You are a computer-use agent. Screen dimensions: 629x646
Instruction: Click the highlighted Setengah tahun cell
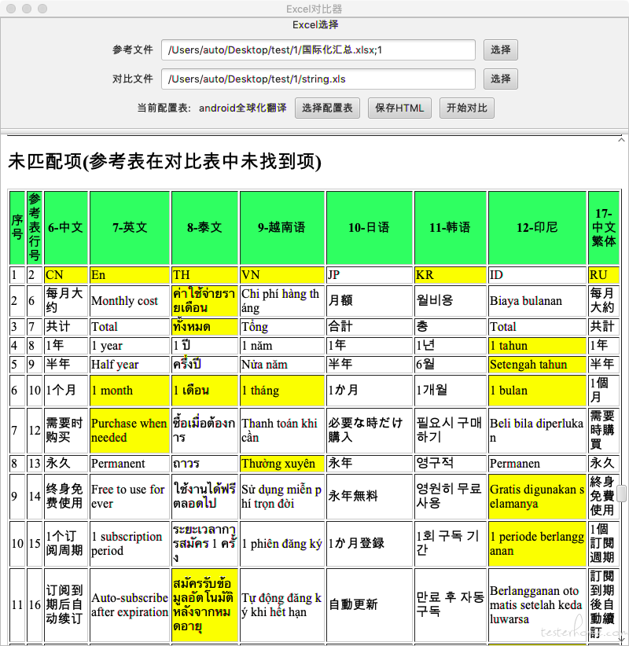pos(537,365)
